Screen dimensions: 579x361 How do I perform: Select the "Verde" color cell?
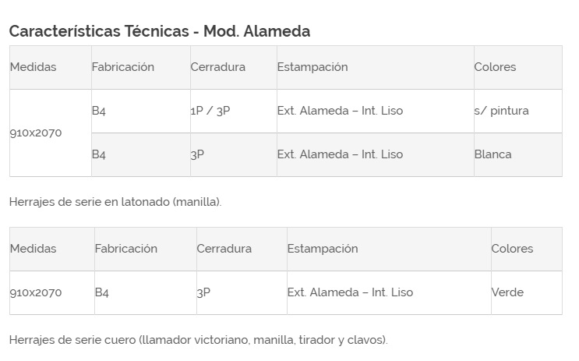pyautogui.click(x=507, y=292)
